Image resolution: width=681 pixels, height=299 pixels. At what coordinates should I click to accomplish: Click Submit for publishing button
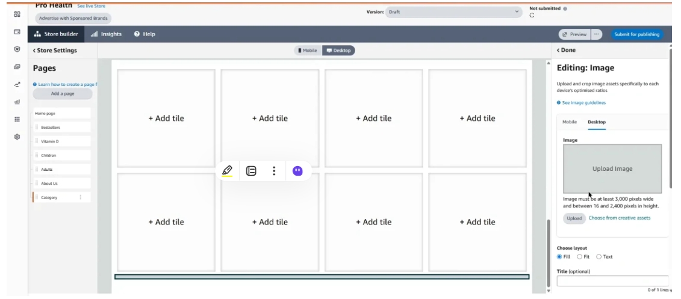pyautogui.click(x=636, y=34)
